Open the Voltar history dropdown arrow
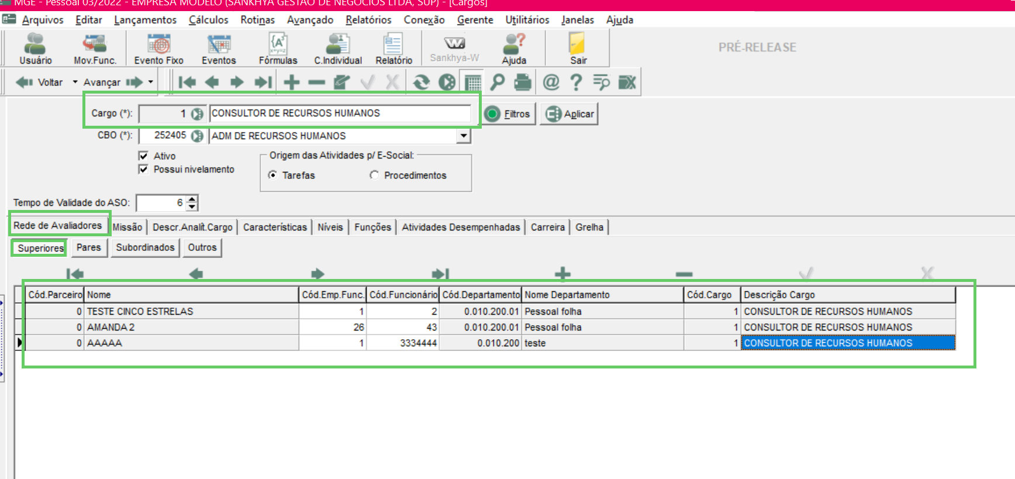 coord(75,82)
